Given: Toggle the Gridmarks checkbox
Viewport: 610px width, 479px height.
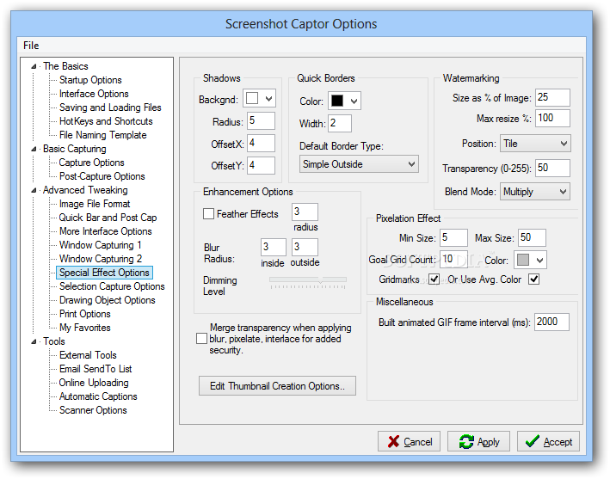Looking at the screenshot, I should (434, 279).
